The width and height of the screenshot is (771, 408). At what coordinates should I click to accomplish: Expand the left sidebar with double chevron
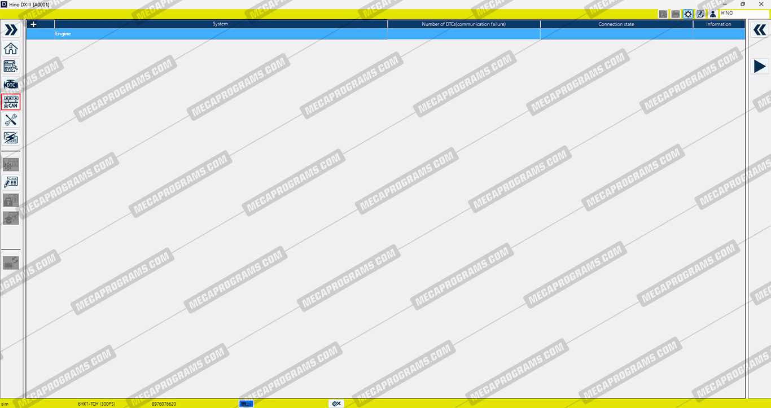click(11, 30)
